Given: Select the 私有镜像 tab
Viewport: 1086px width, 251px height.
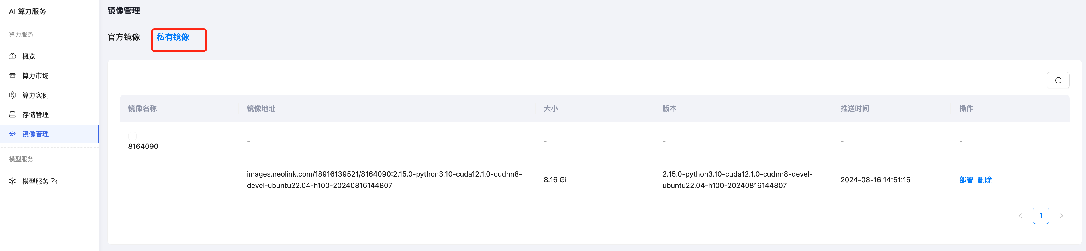Looking at the screenshot, I should click(x=173, y=37).
